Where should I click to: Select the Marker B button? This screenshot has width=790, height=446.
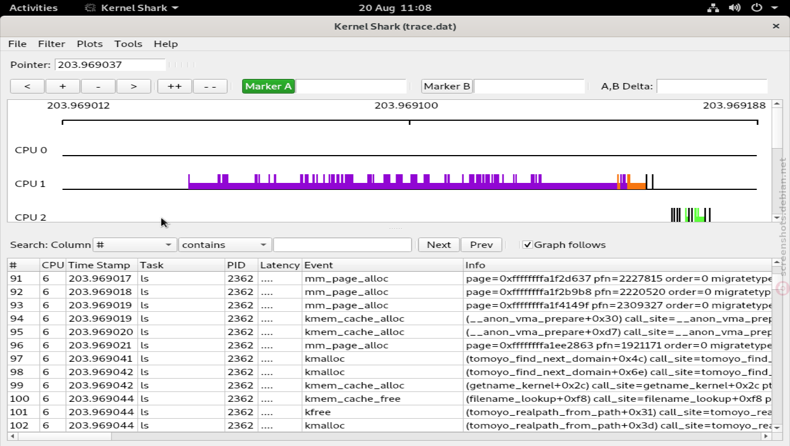click(447, 86)
